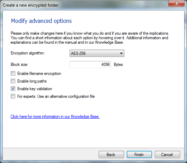Click the 'For experts' option label text

[56, 96]
